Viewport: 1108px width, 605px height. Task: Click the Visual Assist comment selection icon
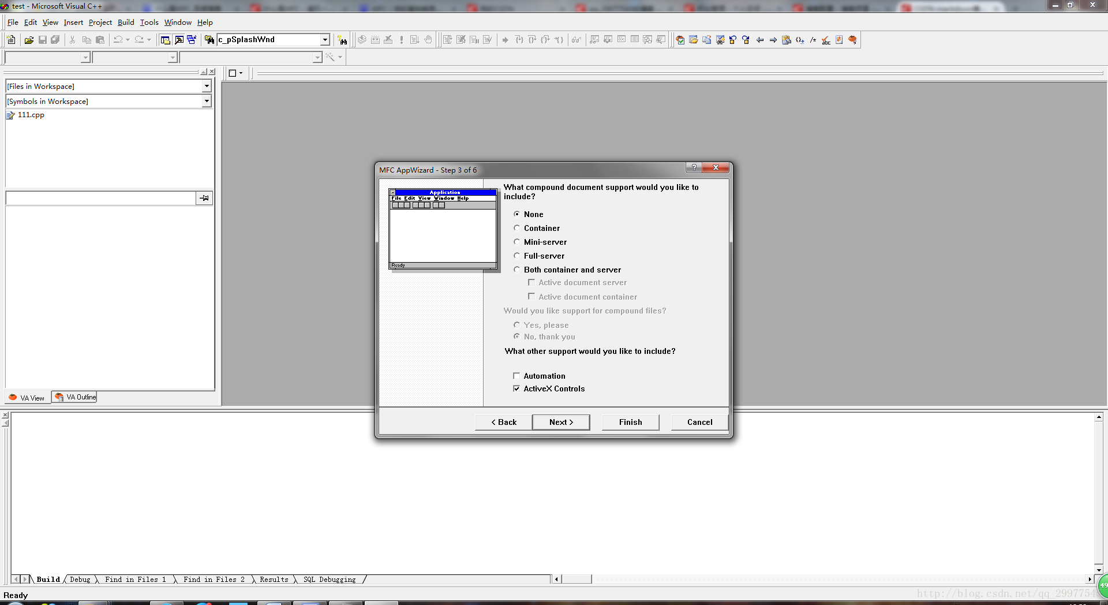(813, 40)
